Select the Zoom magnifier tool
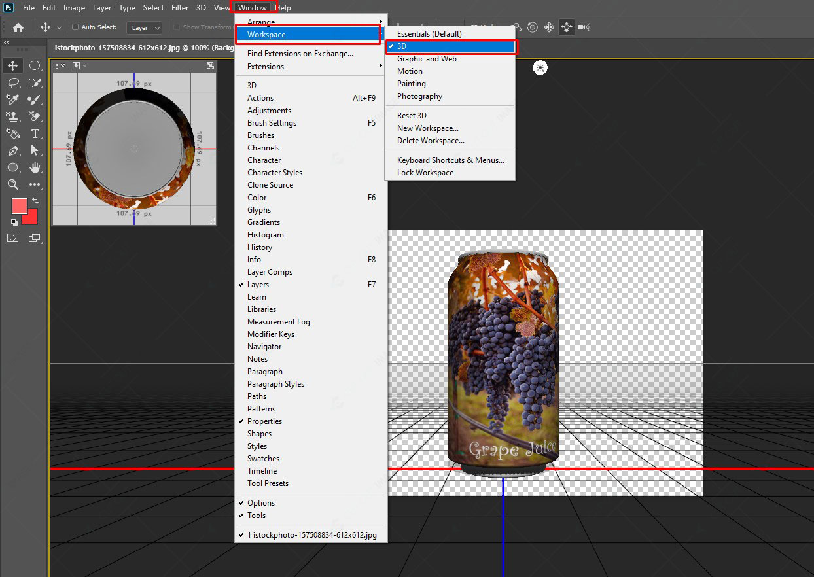Screen dimensions: 814x577 (x=13, y=184)
